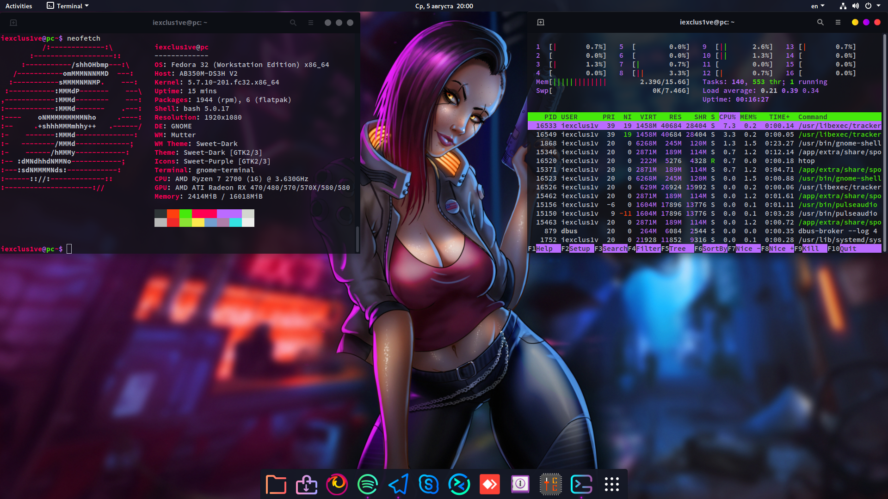Launch the TeamViewer-style arrows dock icon
The height and width of the screenshot is (499, 888).
click(459, 484)
